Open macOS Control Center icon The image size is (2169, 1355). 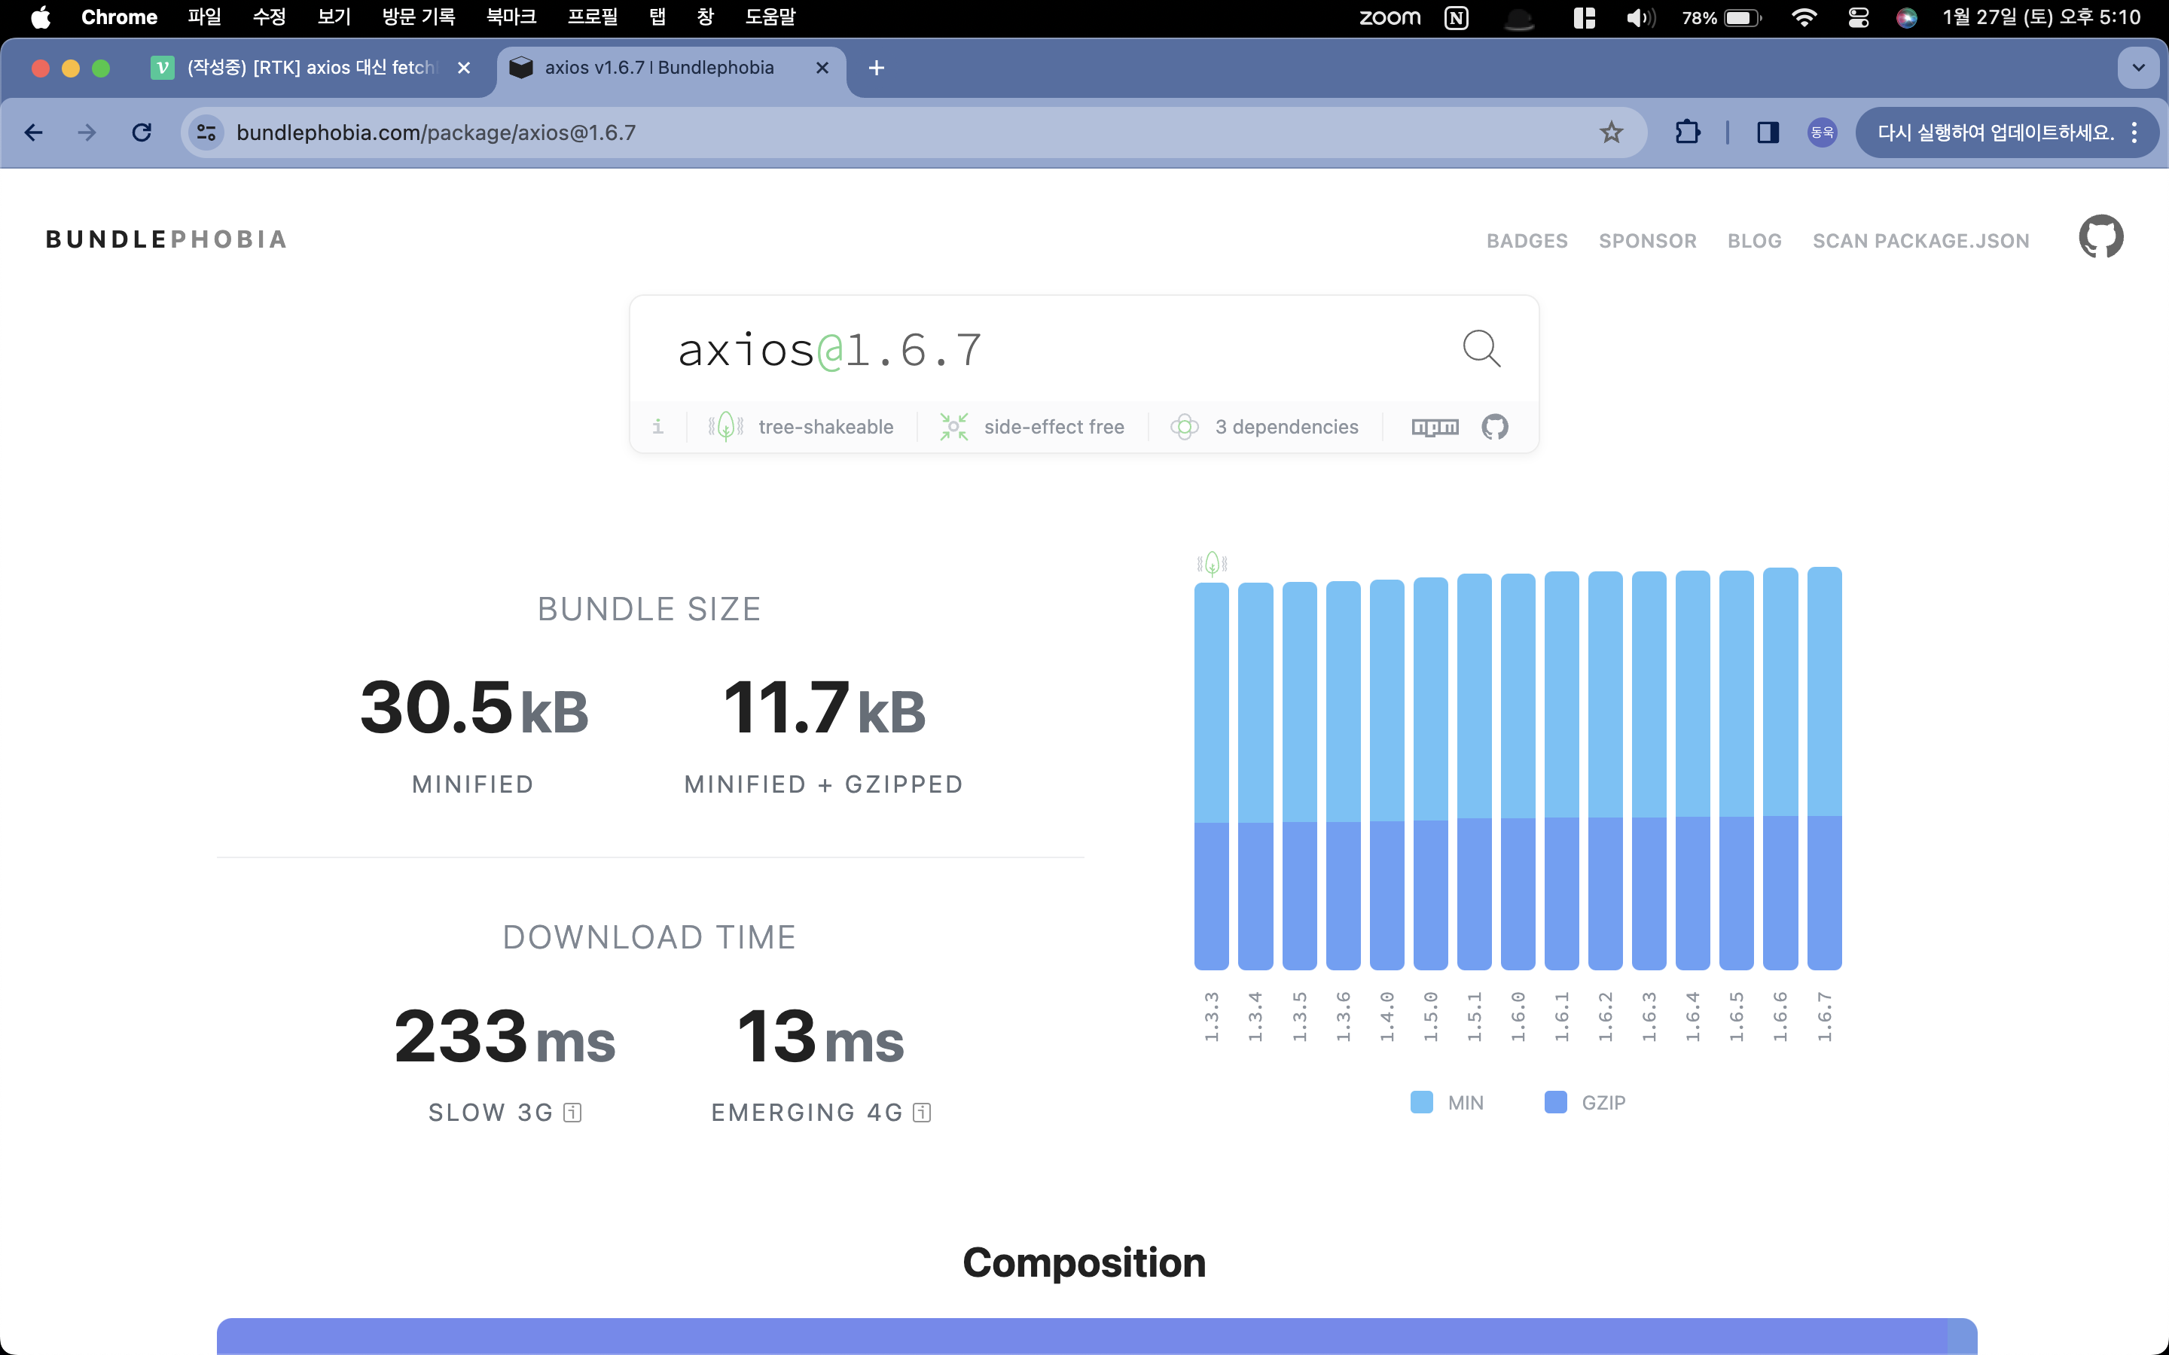coord(1858,17)
